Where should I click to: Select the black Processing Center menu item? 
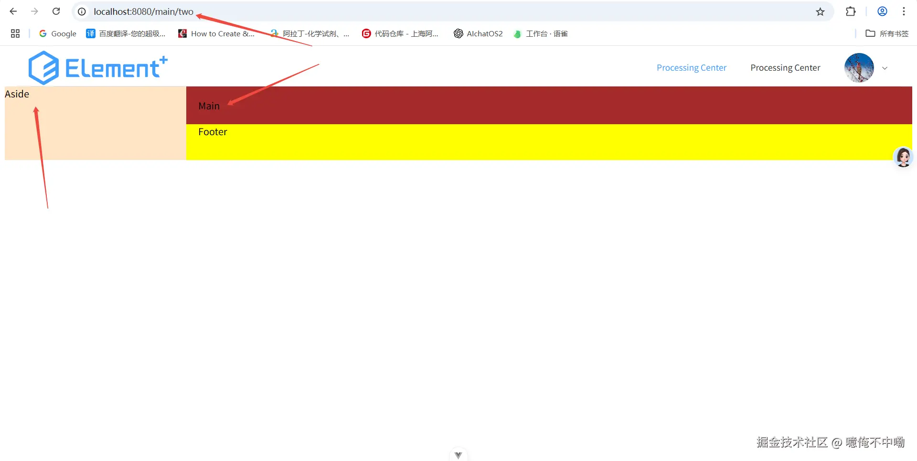click(x=785, y=68)
